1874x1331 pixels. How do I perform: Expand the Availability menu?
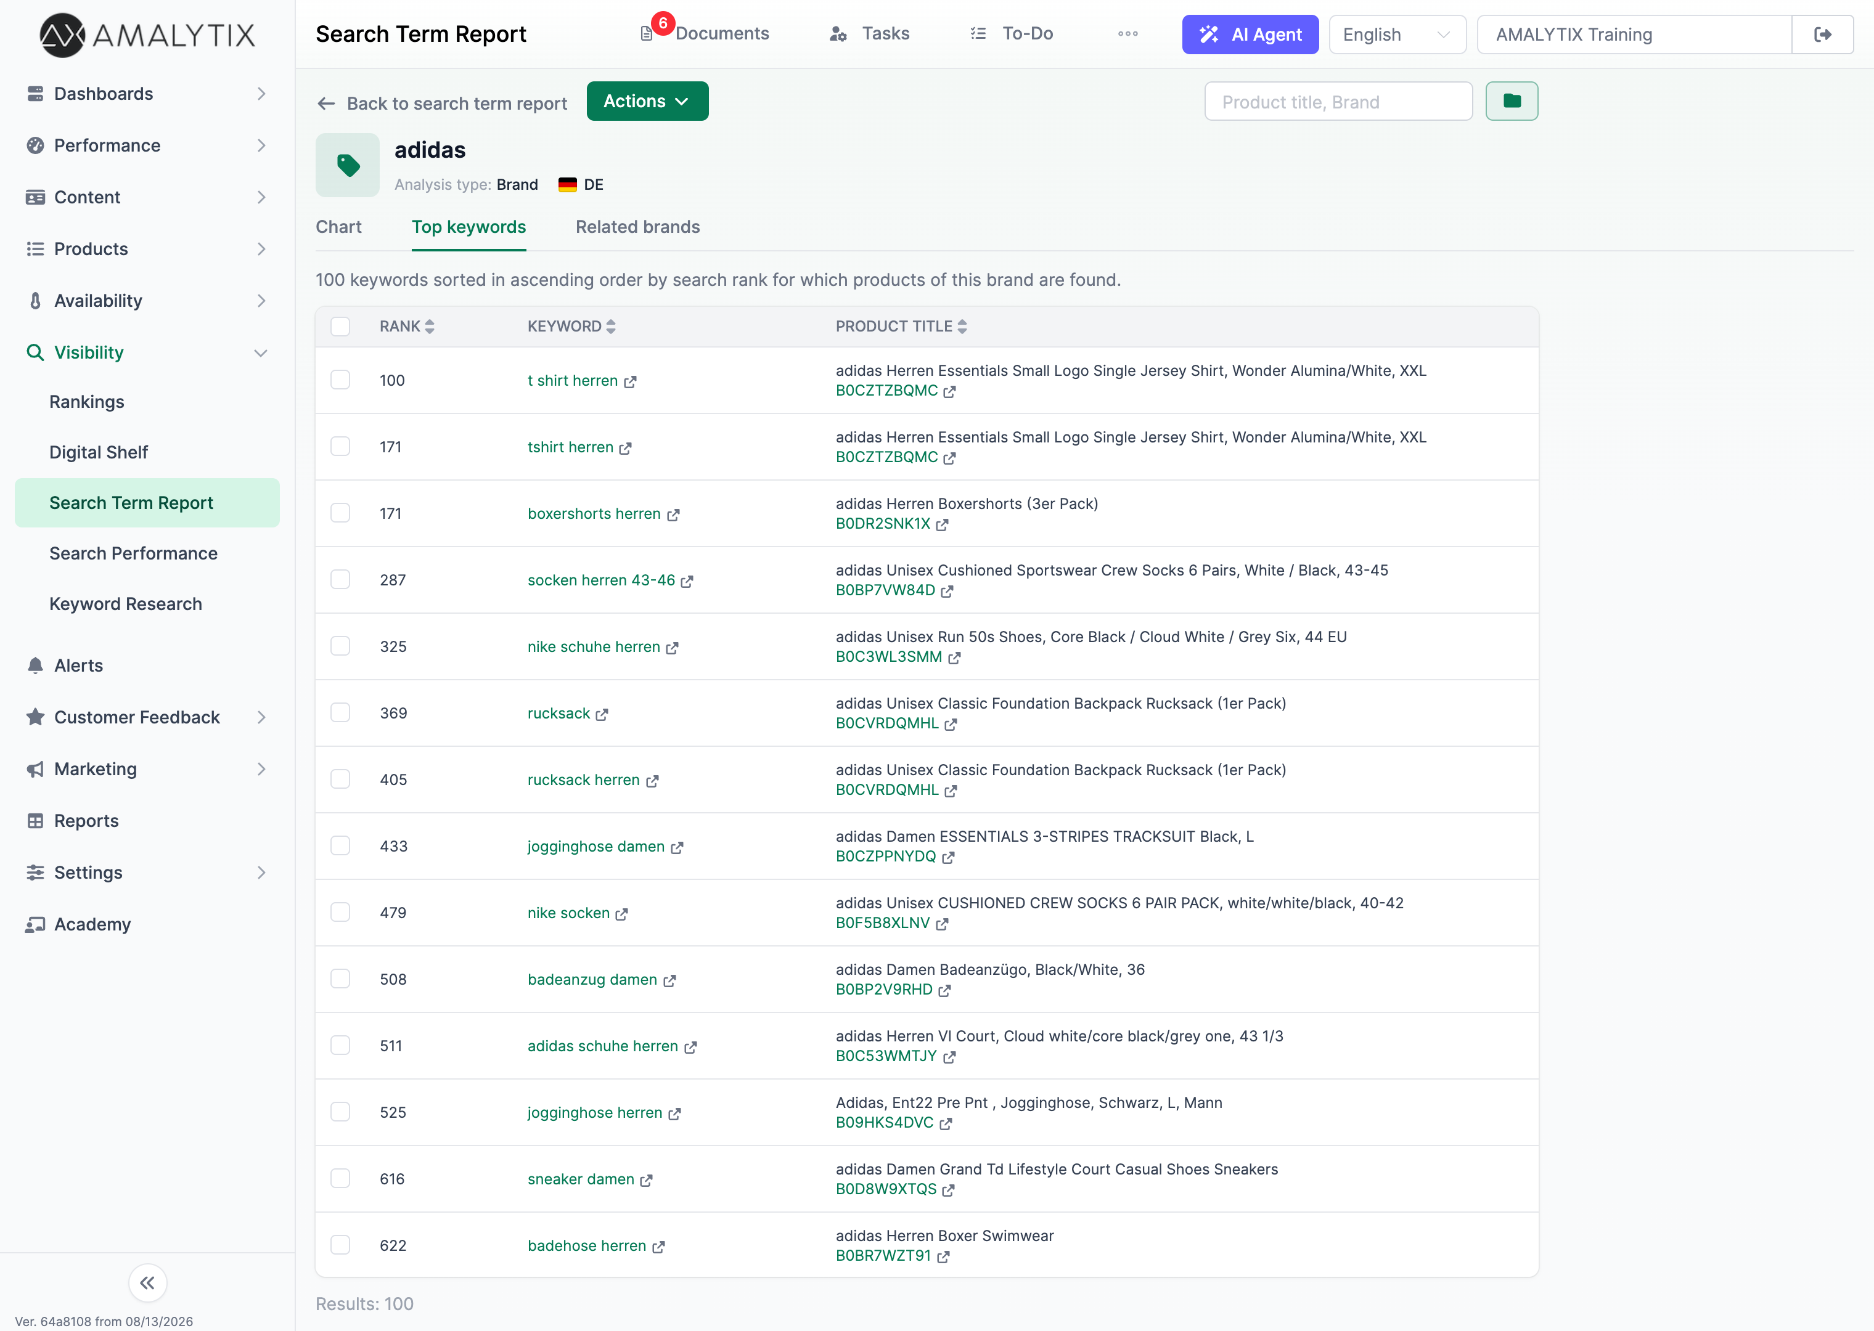click(x=147, y=301)
